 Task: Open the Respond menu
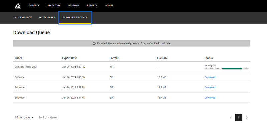[74, 5]
